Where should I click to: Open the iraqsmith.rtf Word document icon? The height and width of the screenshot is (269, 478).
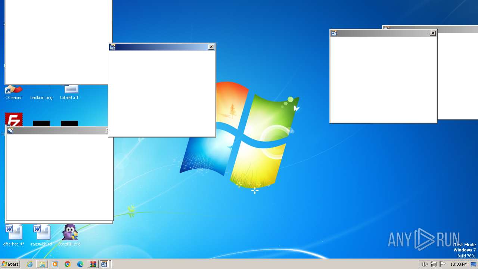(x=41, y=235)
